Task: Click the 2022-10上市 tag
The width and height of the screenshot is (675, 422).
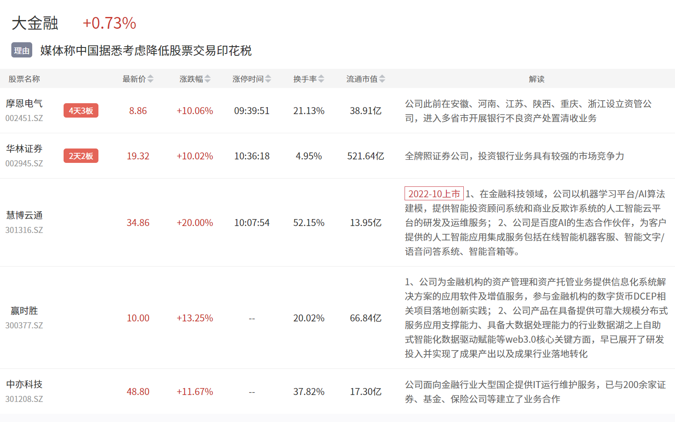Action: point(434,194)
